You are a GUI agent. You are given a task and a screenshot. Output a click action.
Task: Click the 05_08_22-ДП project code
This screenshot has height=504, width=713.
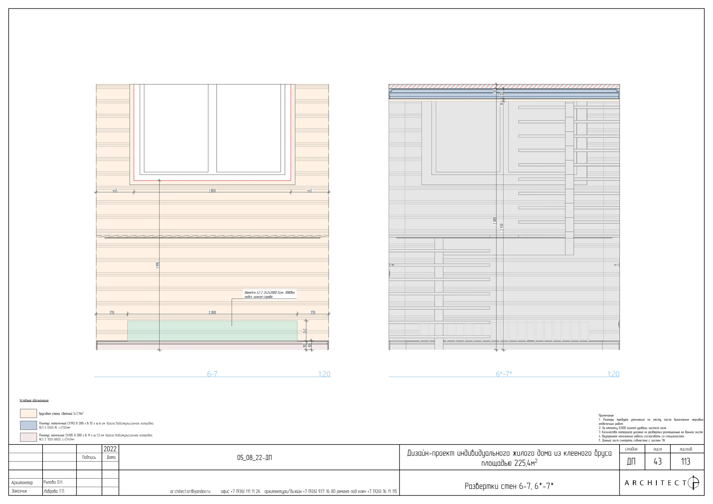[254, 458]
